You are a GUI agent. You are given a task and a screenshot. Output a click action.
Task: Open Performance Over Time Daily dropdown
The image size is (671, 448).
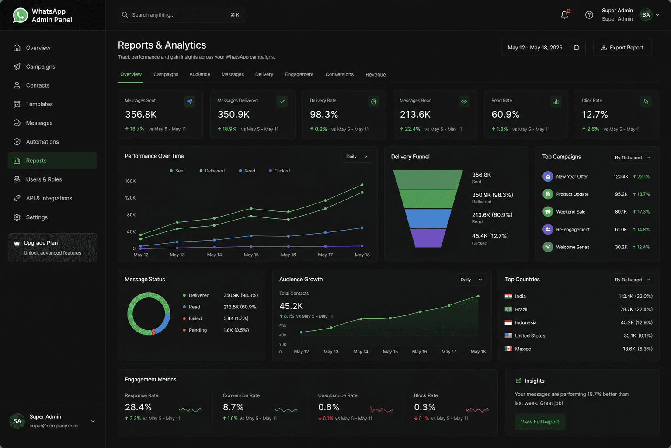(x=357, y=157)
